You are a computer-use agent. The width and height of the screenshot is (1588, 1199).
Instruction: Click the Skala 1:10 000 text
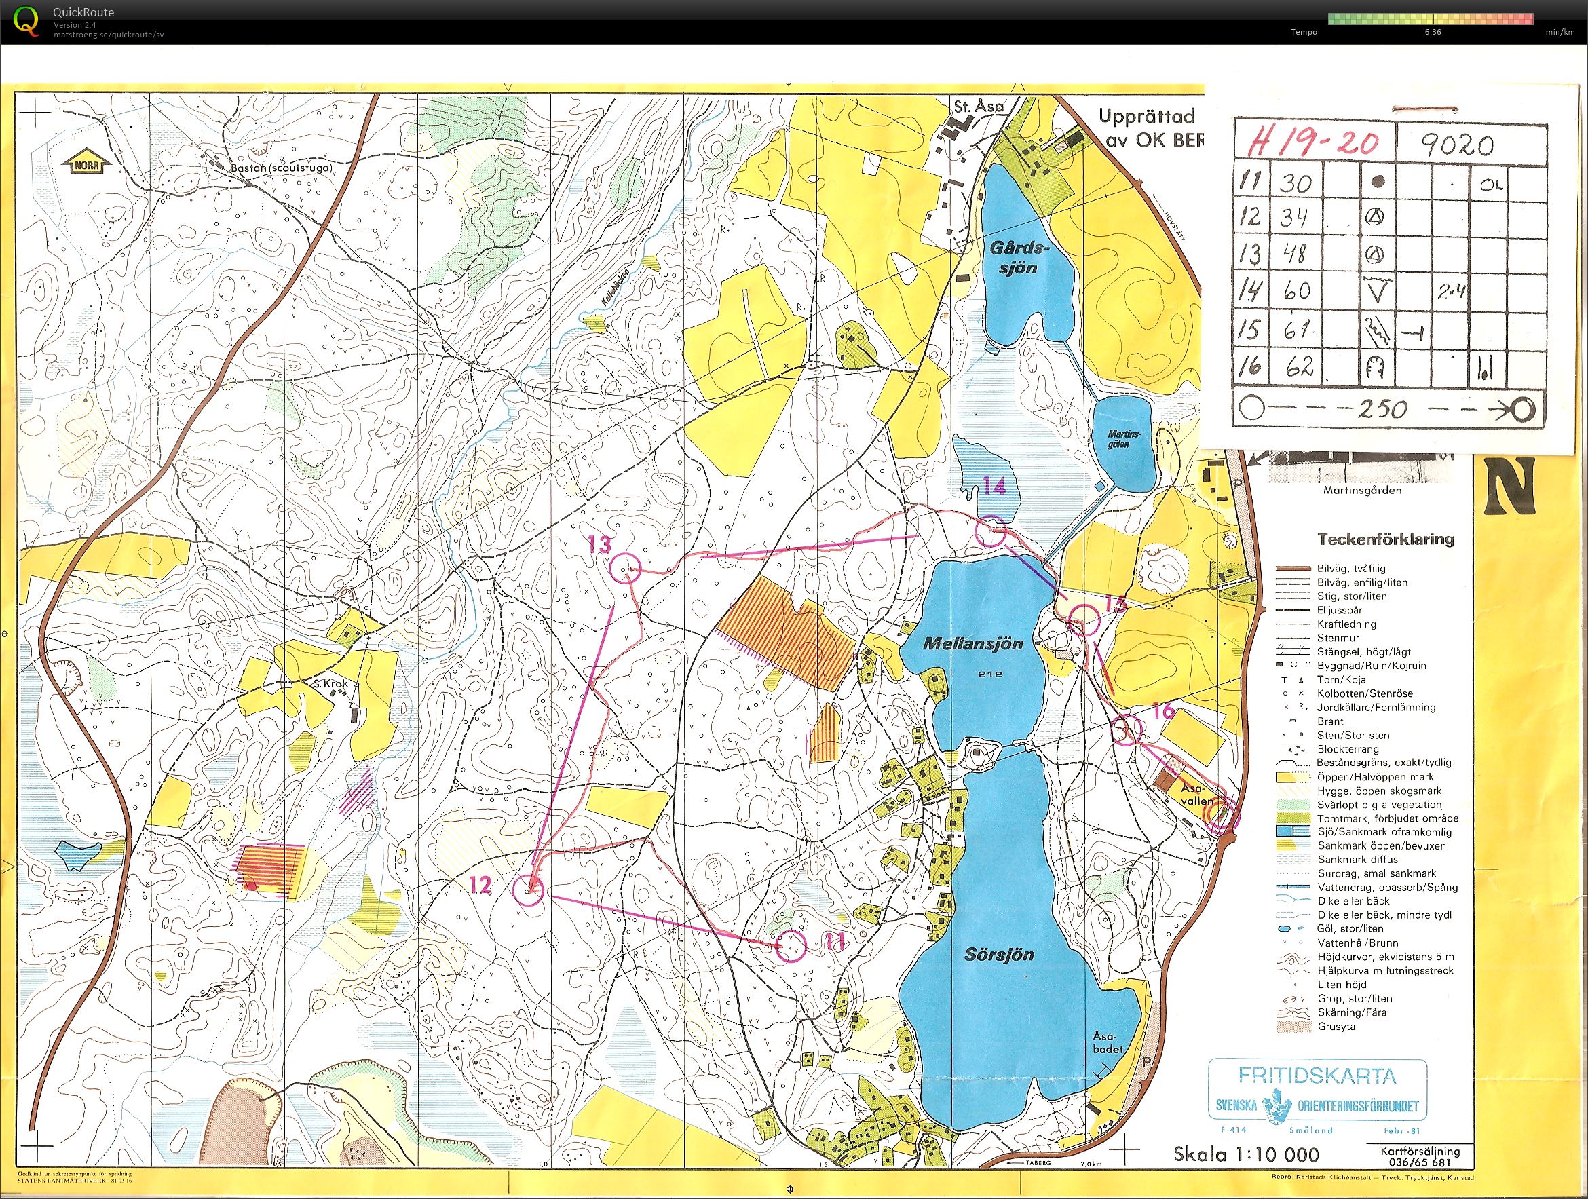pyautogui.click(x=1246, y=1154)
